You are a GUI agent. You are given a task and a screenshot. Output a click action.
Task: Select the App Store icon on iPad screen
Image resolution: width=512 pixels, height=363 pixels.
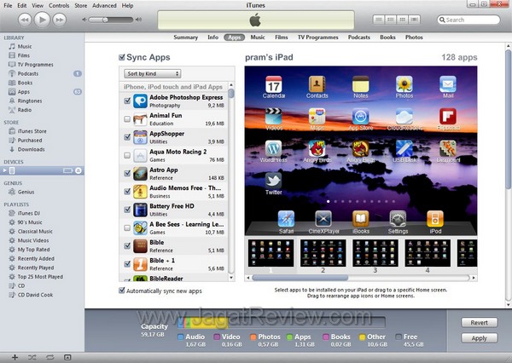pos(360,117)
